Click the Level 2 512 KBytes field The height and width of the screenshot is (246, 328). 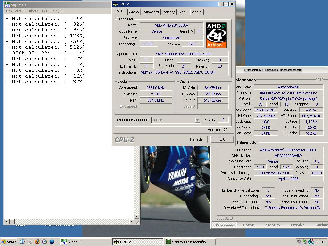pos(213,100)
